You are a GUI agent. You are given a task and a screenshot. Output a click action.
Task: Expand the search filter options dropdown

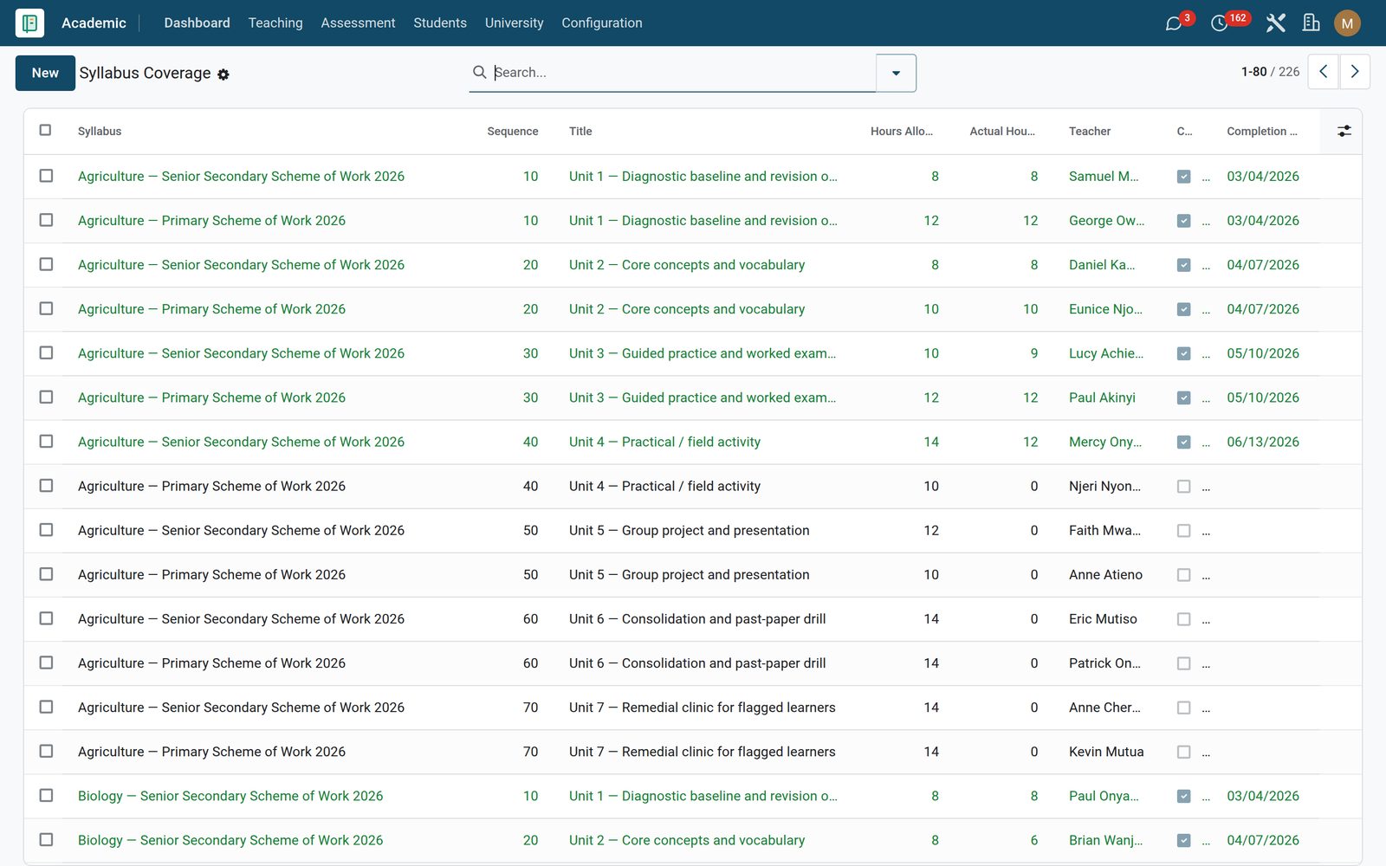[896, 73]
